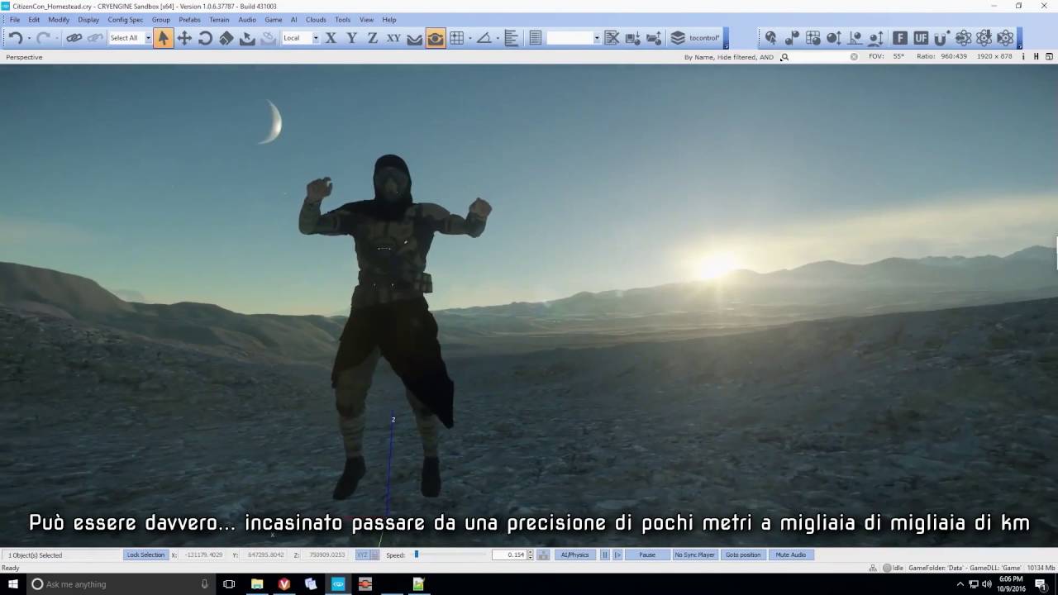Open the Terrain menu
Viewport: 1058px width, 595px height.
click(219, 19)
